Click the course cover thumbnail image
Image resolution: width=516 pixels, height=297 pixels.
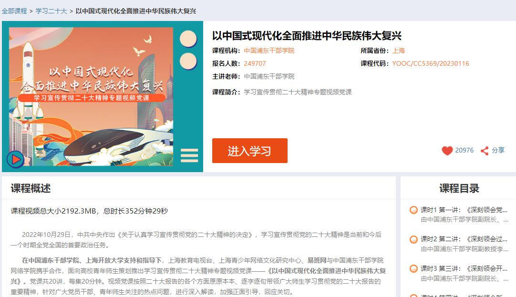pyautogui.click(x=103, y=96)
